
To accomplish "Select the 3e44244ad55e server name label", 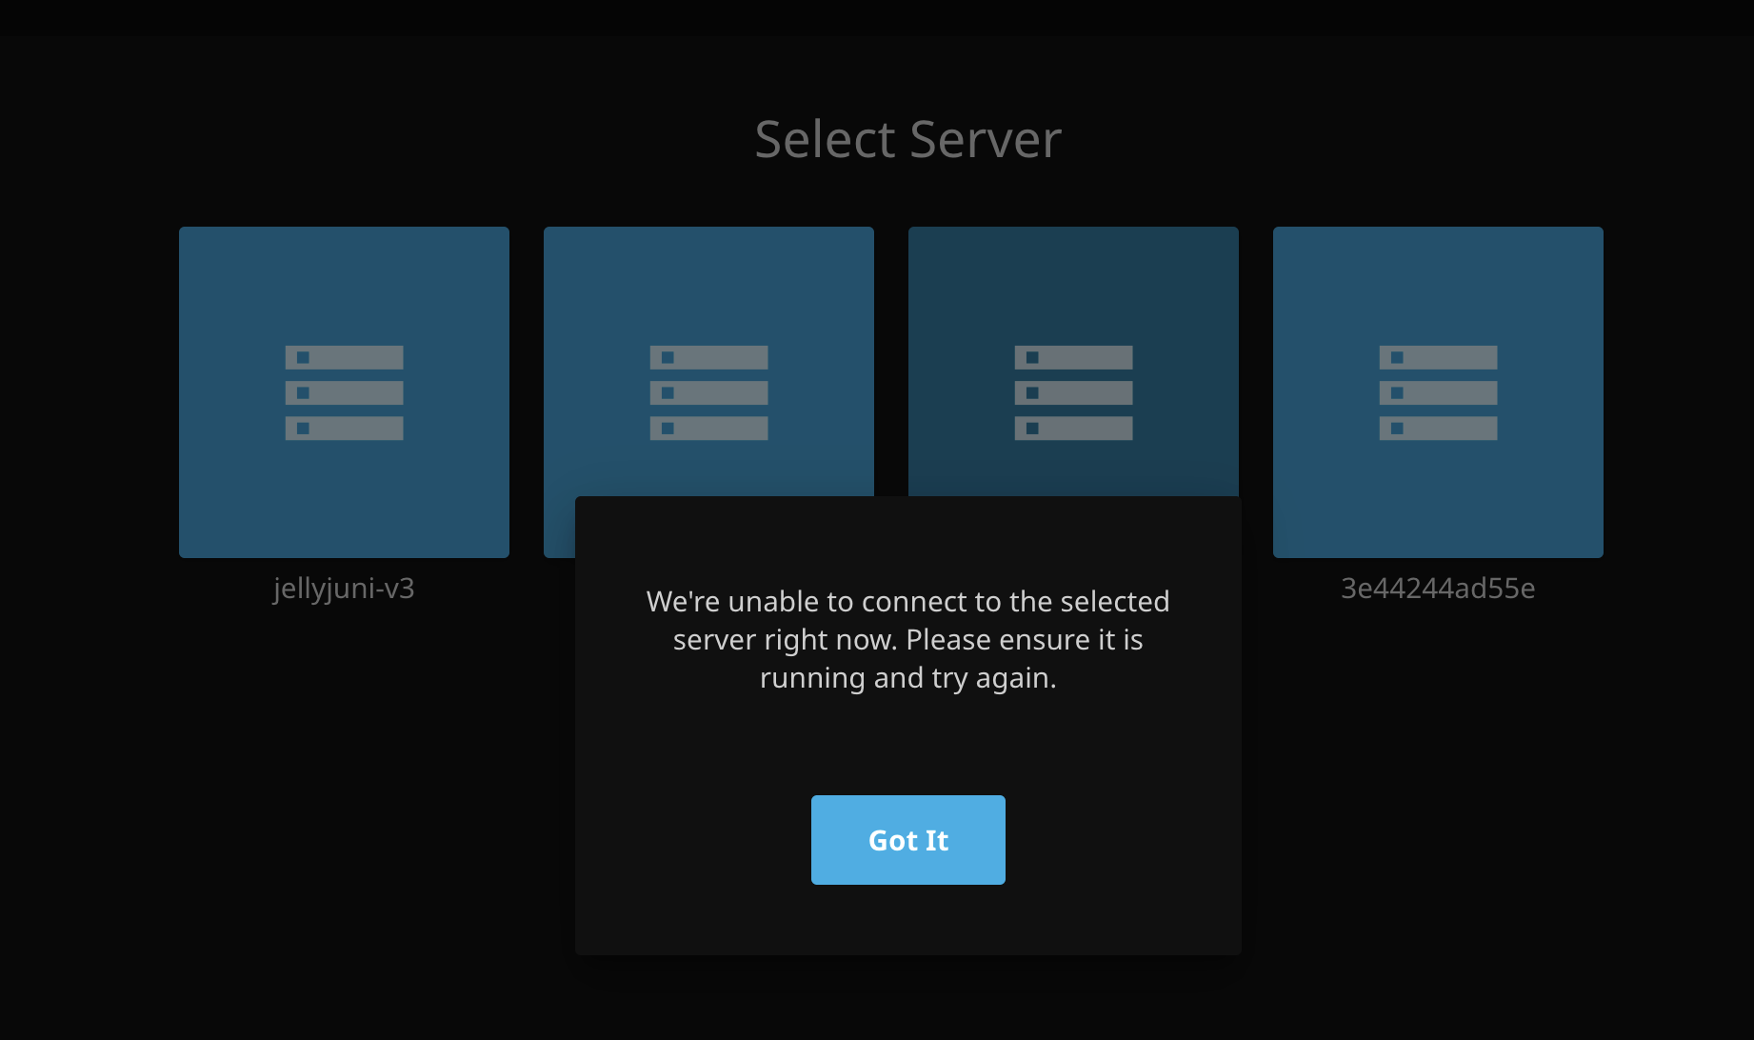I will point(1438,589).
